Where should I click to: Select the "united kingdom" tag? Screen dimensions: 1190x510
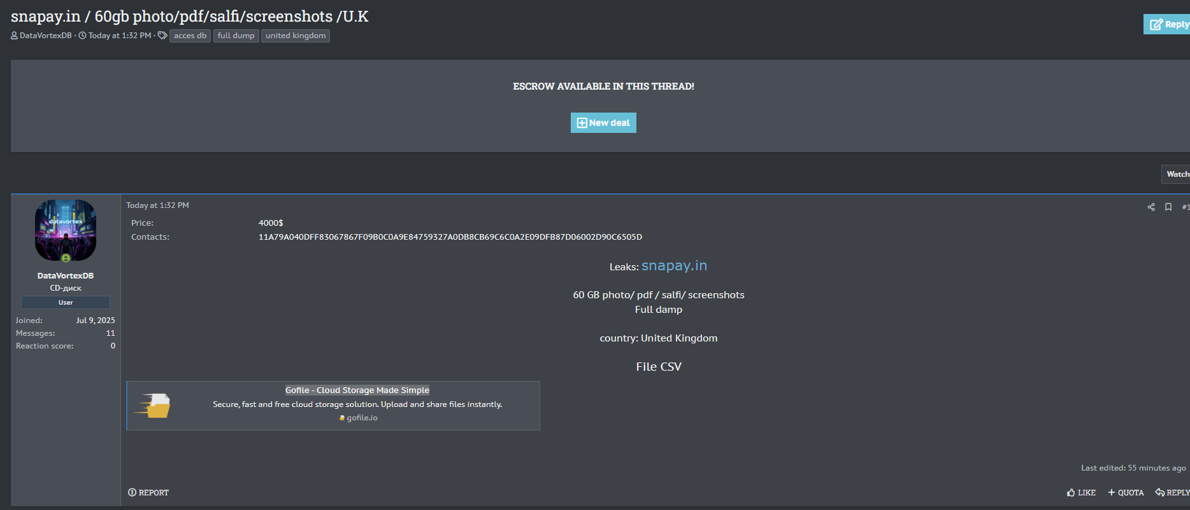pyautogui.click(x=296, y=36)
